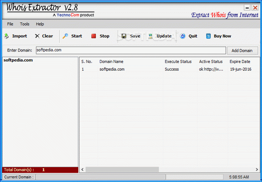Click the horizontal scrollbar right arrow

257,169
